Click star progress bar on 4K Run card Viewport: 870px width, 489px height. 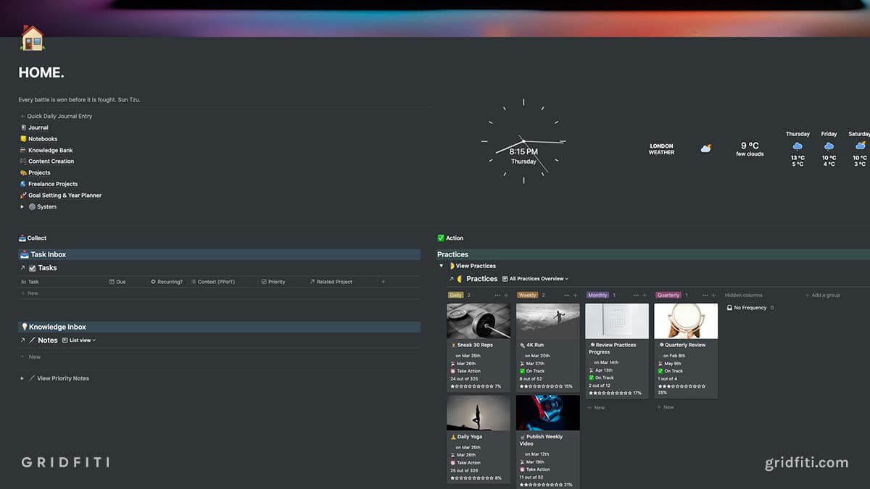tap(541, 386)
